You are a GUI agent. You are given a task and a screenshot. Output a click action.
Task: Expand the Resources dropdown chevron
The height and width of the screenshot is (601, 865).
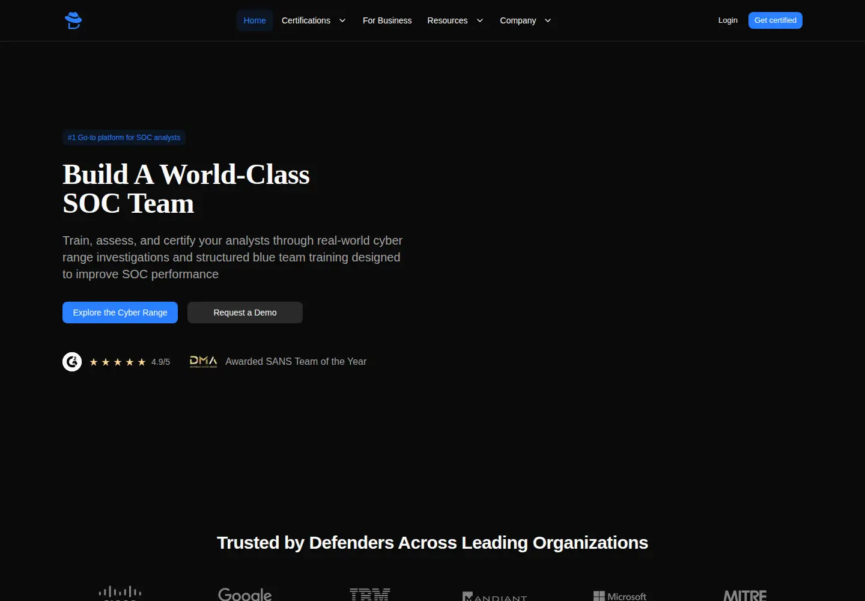click(x=480, y=20)
